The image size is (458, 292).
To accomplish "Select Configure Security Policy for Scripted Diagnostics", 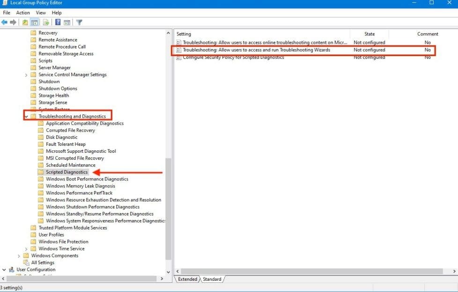I will tap(233, 57).
